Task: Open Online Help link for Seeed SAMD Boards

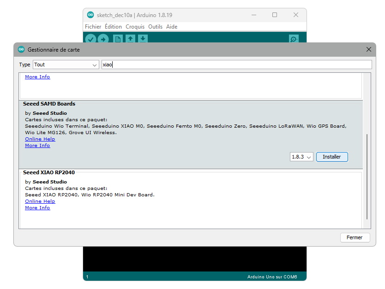Action: (40, 139)
